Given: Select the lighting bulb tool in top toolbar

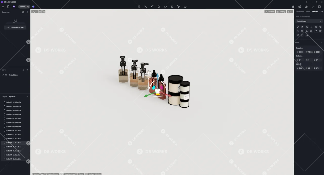Looking at the screenshot, I should [x=139, y=7].
